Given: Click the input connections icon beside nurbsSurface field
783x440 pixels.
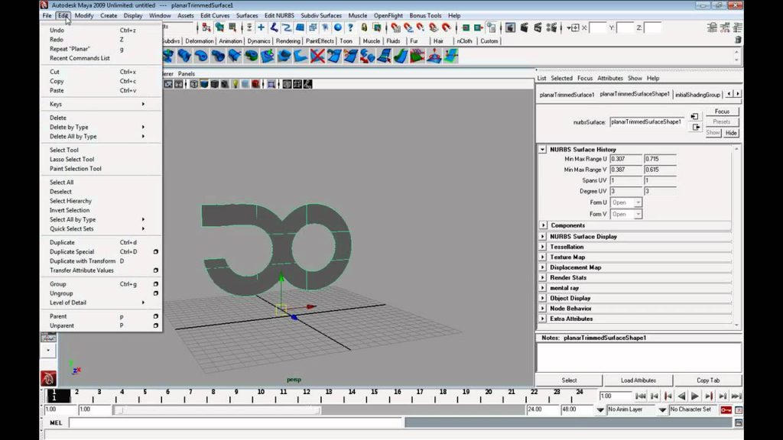Looking at the screenshot, I should tap(694, 116).
